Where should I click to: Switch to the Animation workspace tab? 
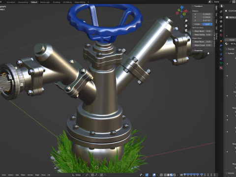pos(11,2)
